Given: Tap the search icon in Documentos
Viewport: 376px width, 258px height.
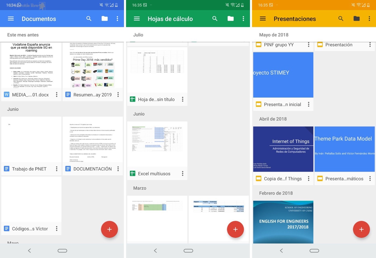Looking at the screenshot, I should click(x=89, y=19).
